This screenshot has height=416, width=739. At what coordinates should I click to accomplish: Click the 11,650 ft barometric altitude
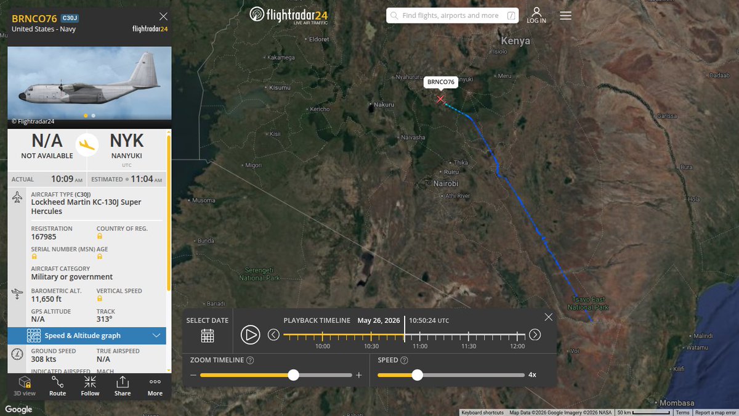pyautogui.click(x=46, y=298)
